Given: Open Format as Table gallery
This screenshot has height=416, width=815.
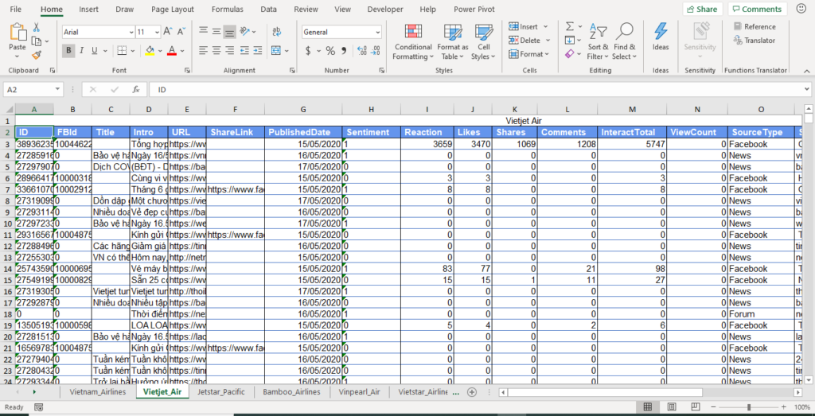Looking at the screenshot, I should (x=452, y=42).
